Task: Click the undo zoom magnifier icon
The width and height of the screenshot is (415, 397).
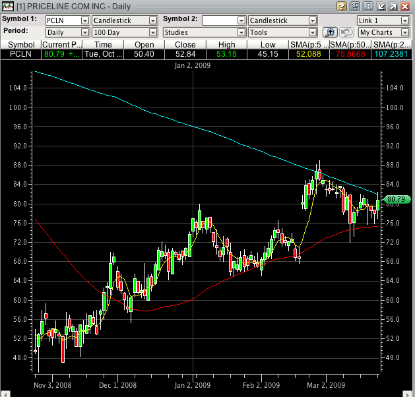Action: (x=347, y=32)
